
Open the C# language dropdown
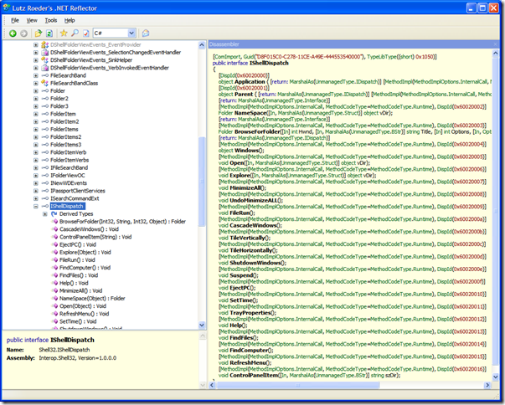pos(131,33)
